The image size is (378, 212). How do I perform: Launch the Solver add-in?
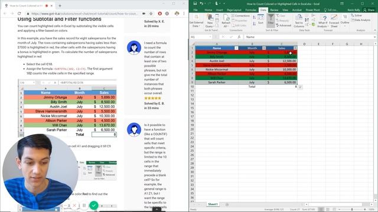point(357,15)
